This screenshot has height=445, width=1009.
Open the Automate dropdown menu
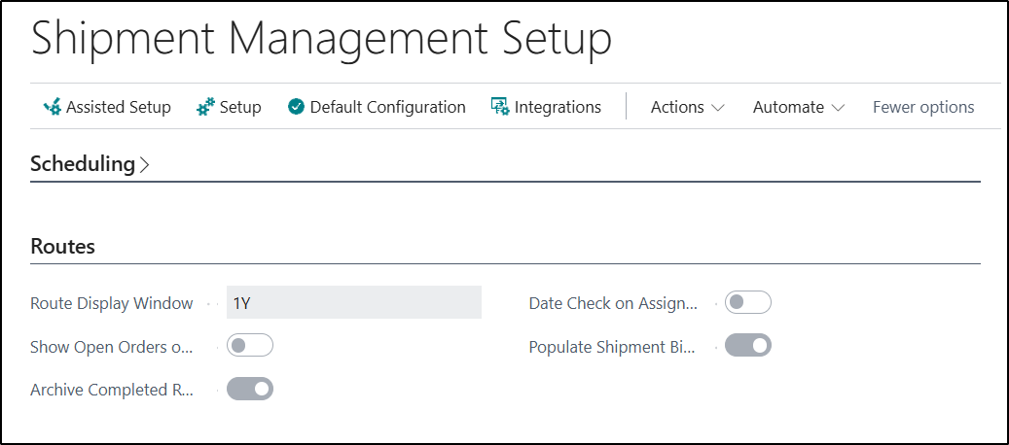coord(799,107)
